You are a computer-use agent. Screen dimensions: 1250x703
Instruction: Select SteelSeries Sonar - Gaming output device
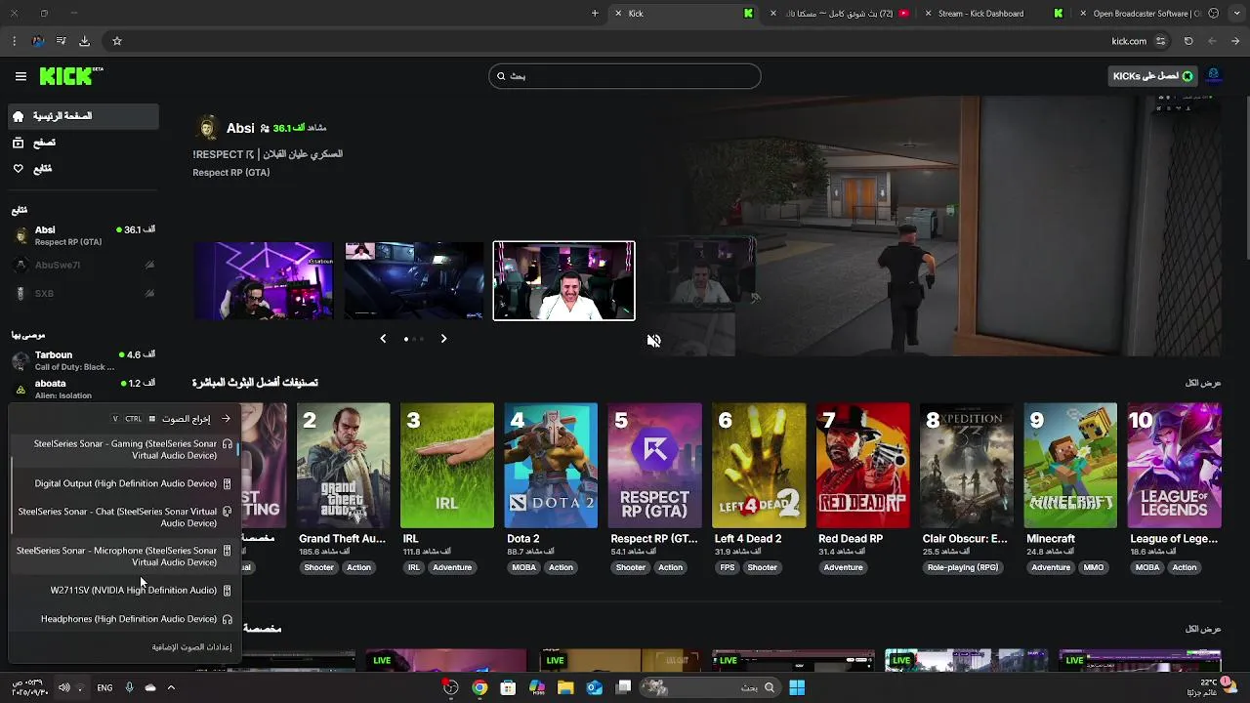point(125,449)
